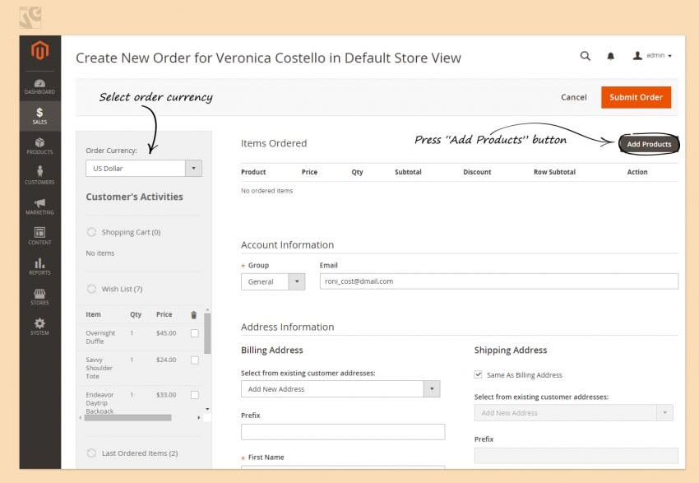This screenshot has width=699, height=483.
Task: Click the $24.00 price cell
Action: 166,360
